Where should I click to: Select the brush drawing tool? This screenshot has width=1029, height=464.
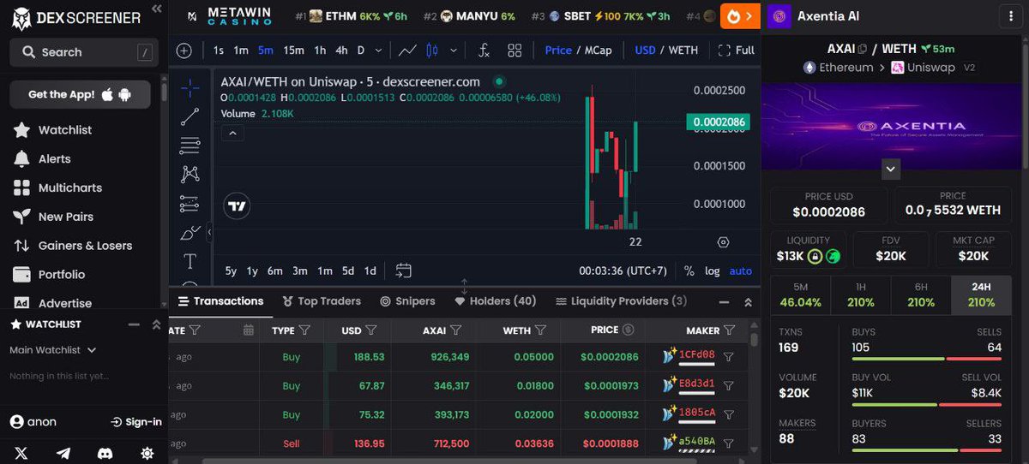[x=190, y=232]
